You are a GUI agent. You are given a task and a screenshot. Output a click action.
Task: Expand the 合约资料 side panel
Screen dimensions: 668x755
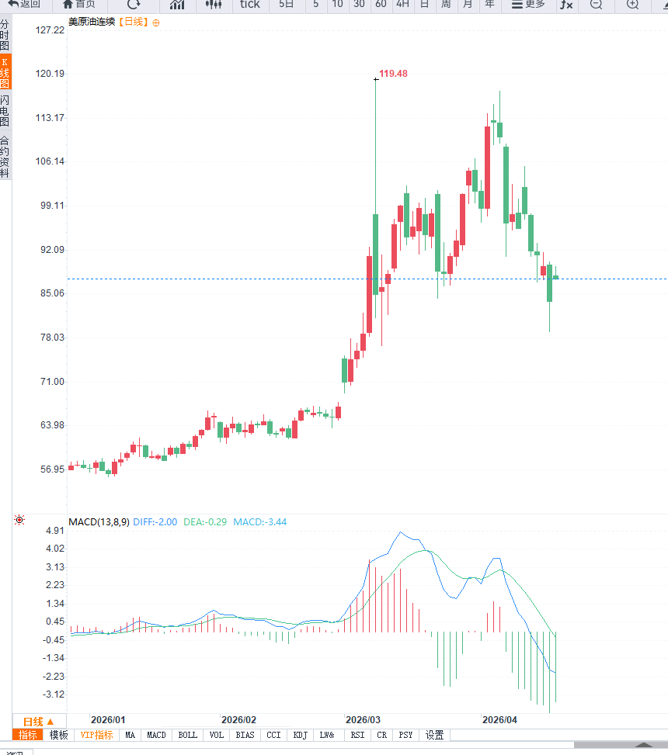coord(5,157)
